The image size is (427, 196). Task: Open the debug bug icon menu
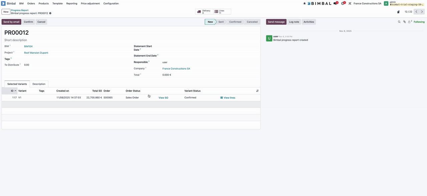304,3
